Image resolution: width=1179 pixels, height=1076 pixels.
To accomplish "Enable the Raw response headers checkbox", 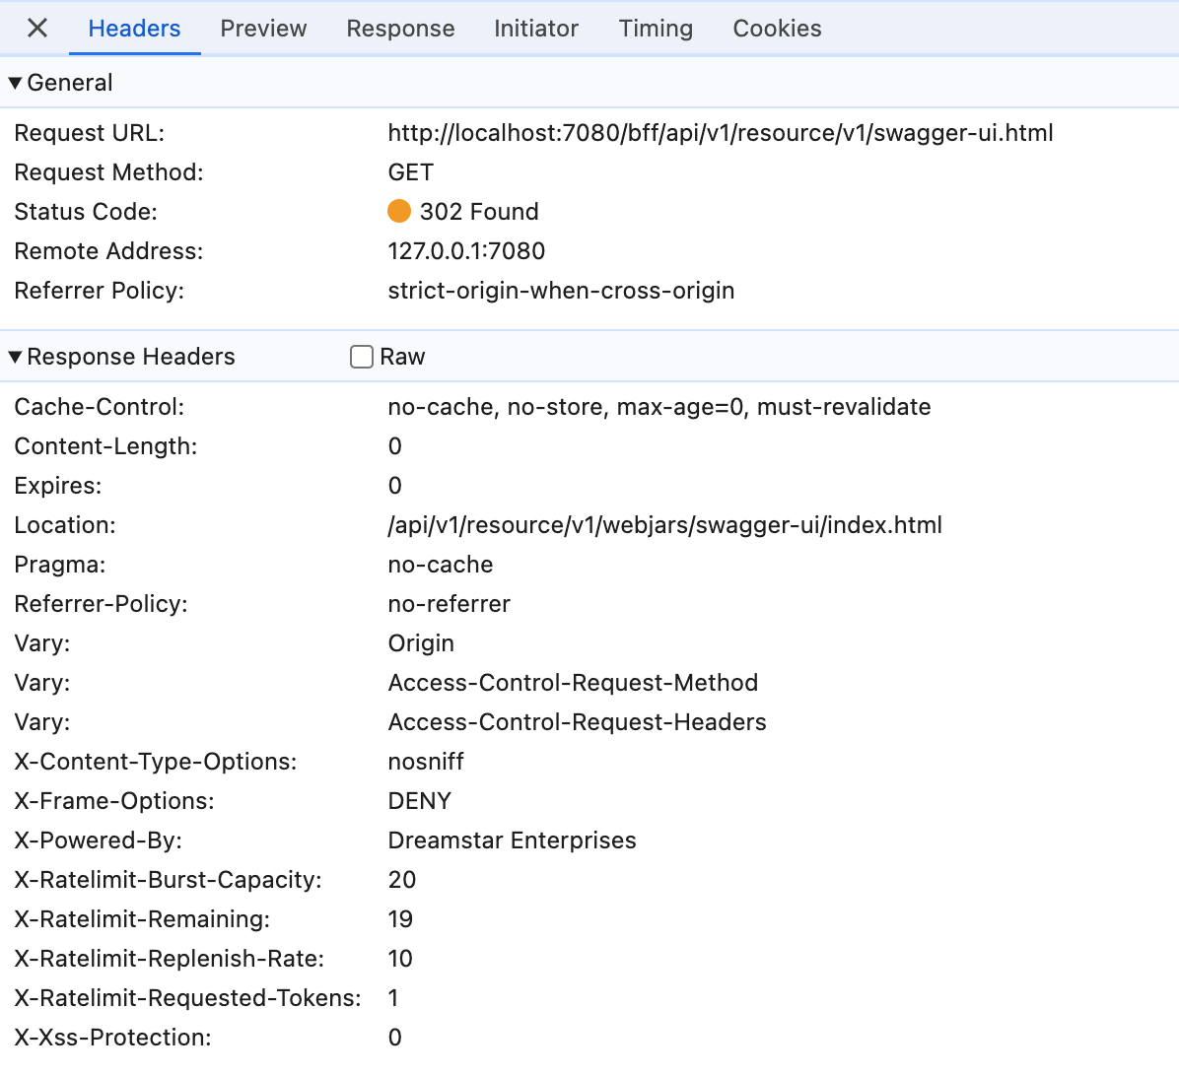I will [x=361, y=357].
